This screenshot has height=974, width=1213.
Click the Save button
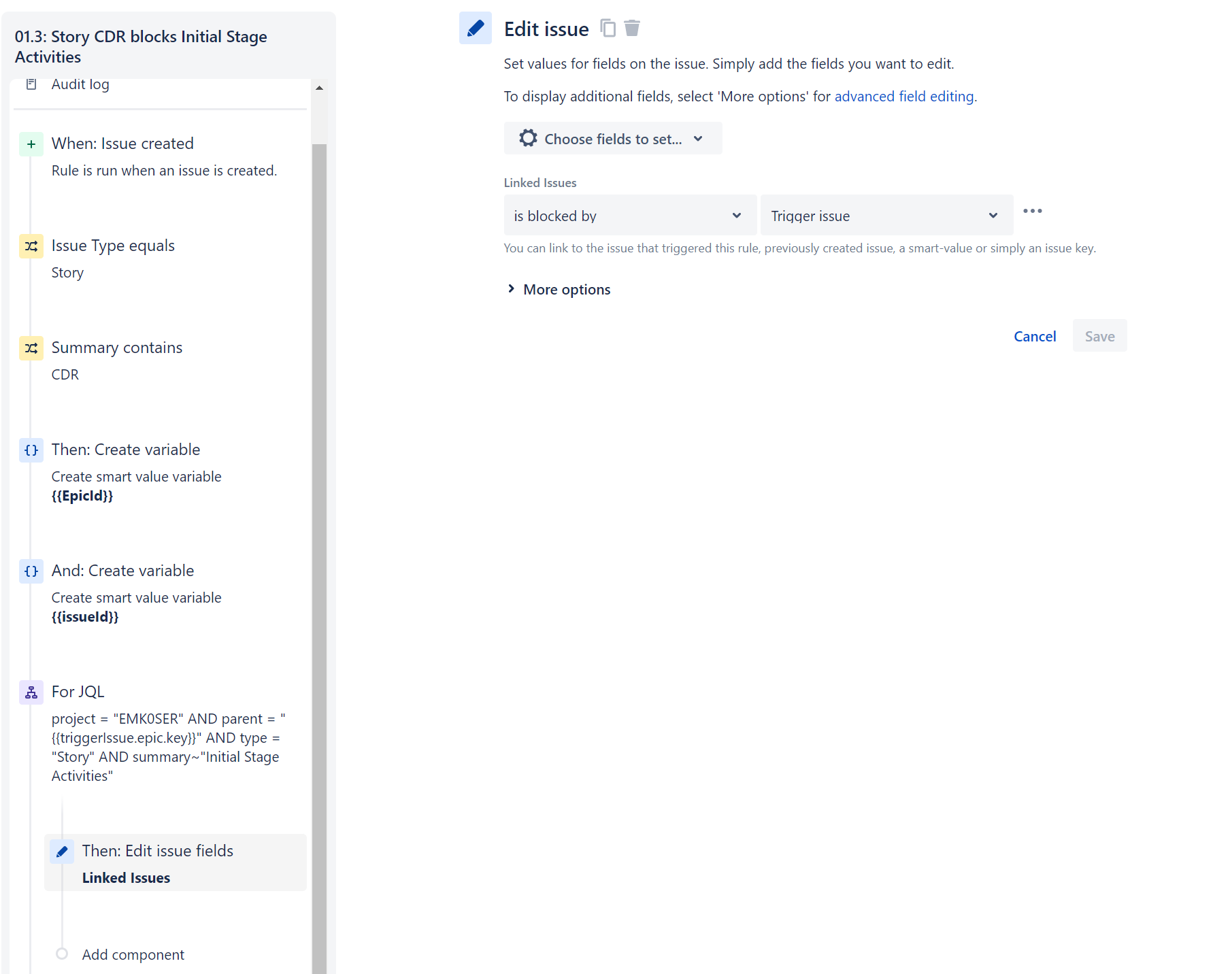click(x=1099, y=336)
